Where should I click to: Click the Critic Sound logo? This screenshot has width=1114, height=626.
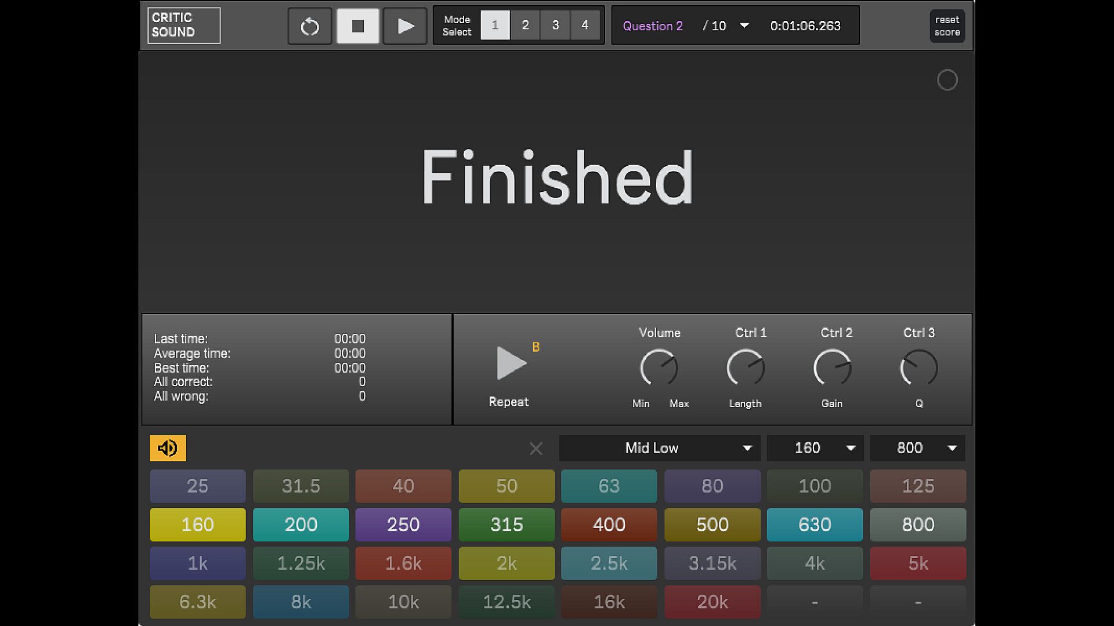click(x=184, y=26)
